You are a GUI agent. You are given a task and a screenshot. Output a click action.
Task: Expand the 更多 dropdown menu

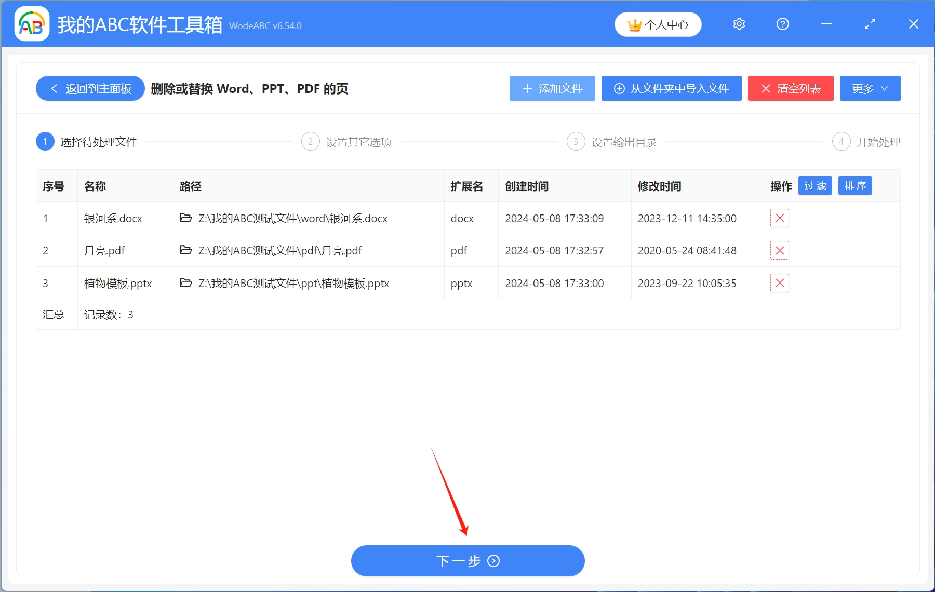click(x=870, y=88)
